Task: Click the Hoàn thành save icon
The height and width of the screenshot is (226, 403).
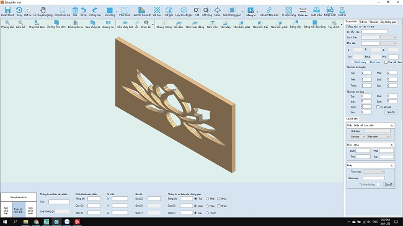Action: 7,11
